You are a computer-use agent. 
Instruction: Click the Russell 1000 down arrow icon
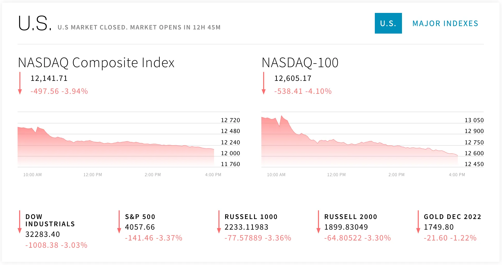(x=219, y=222)
